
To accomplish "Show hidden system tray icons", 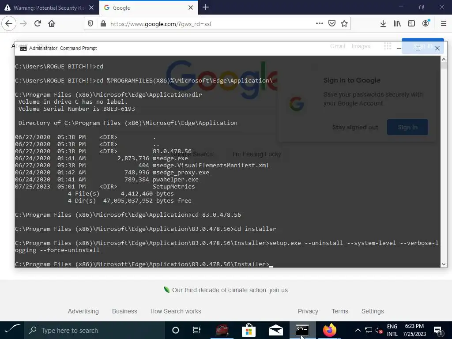I will pos(358,330).
